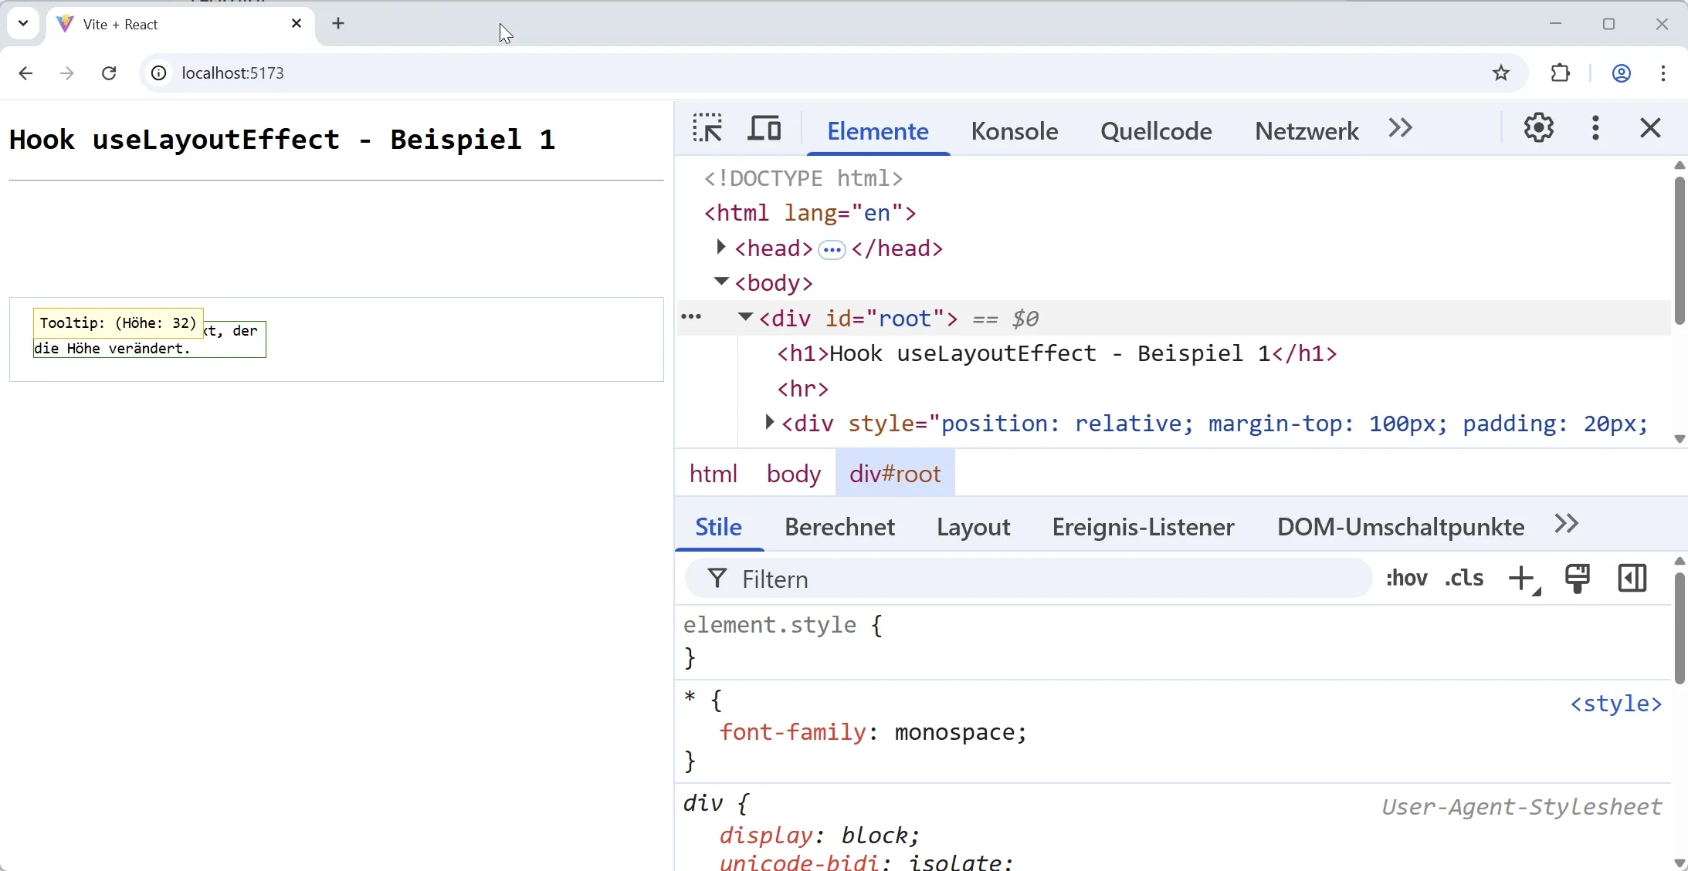Close the DevTools panel
Viewport: 1688px width, 871px height.
coord(1650,128)
